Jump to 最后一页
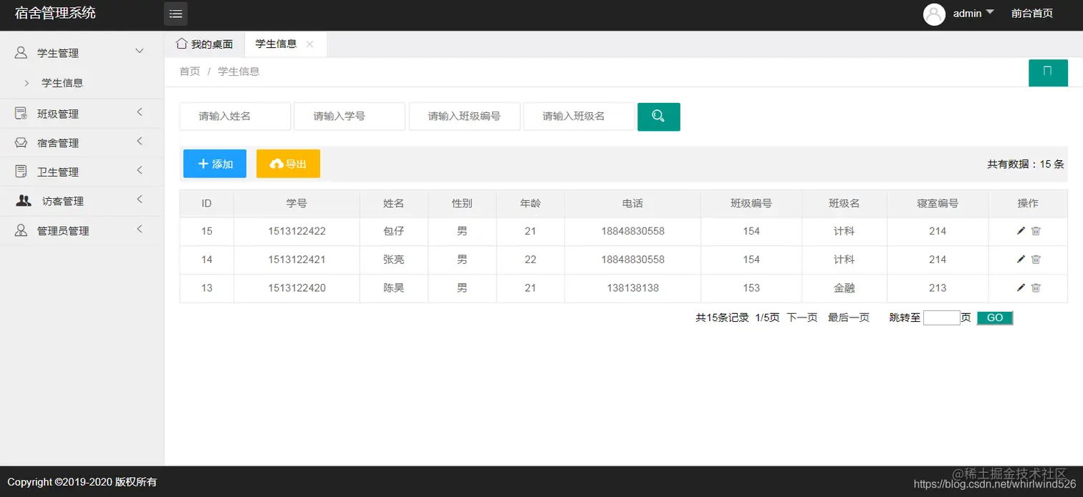 (x=849, y=318)
